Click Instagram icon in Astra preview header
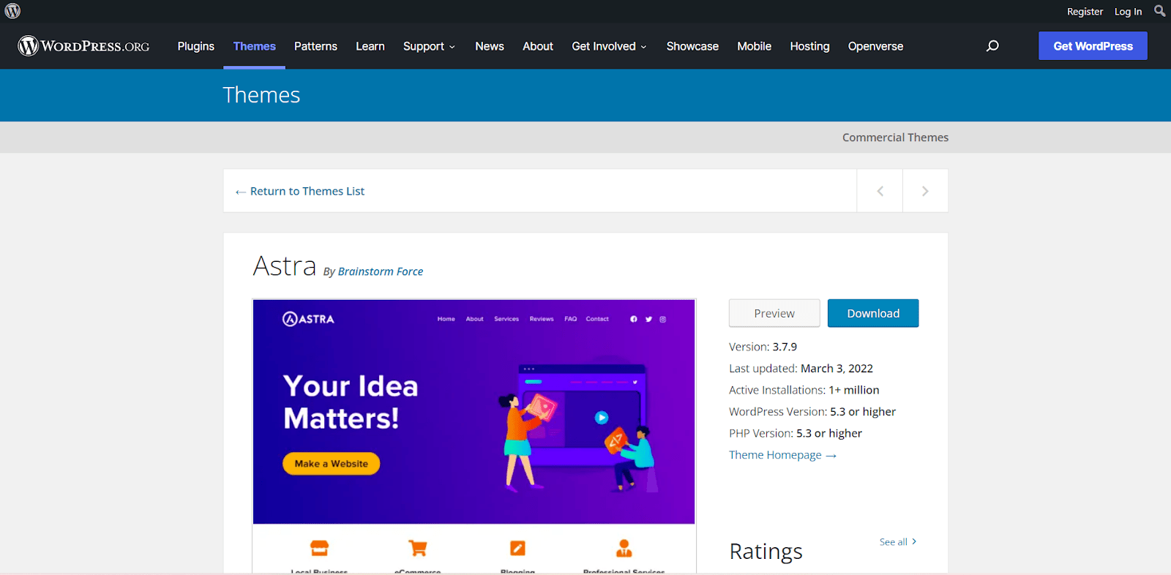This screenshot has height=575, width=1171. [x=663, y=319]
